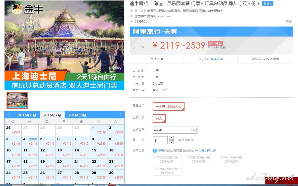Choose the ¥369.05 x6期 installment plan
Image resolution: width=298 pixels, height=186 pixels.
[199, 159]
